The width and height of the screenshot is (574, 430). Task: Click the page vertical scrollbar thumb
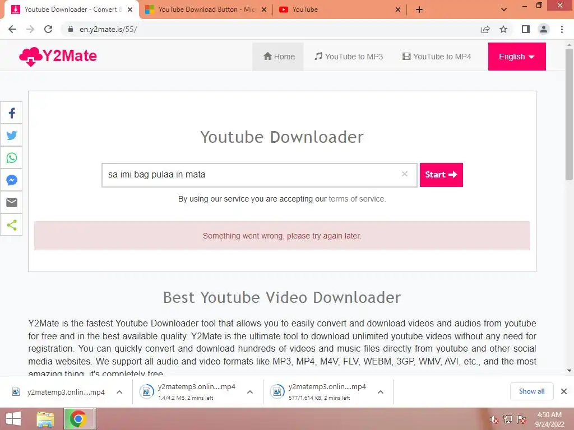coord(569,114)
